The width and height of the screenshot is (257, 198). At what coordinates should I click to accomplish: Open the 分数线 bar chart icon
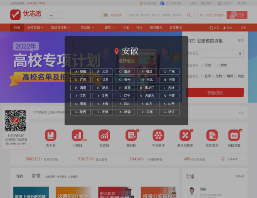(x=77, y=135)
